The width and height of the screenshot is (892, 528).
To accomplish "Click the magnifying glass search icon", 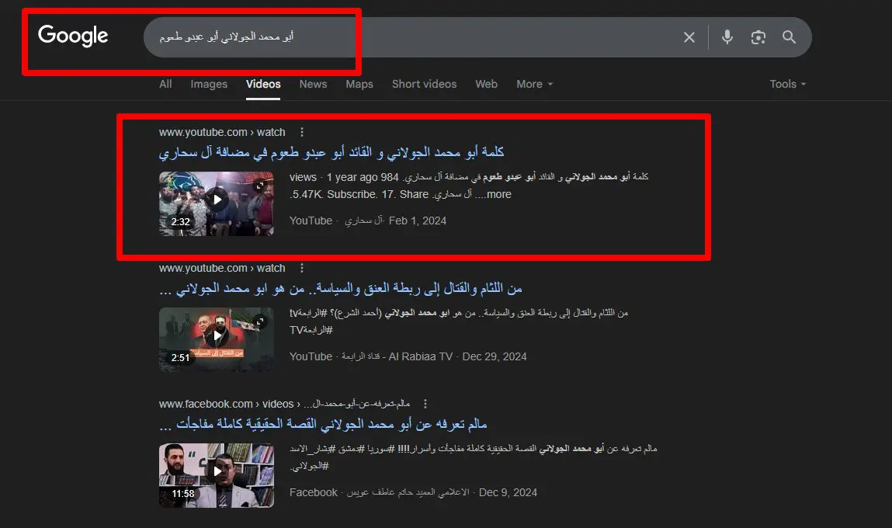I will (789, 37).
